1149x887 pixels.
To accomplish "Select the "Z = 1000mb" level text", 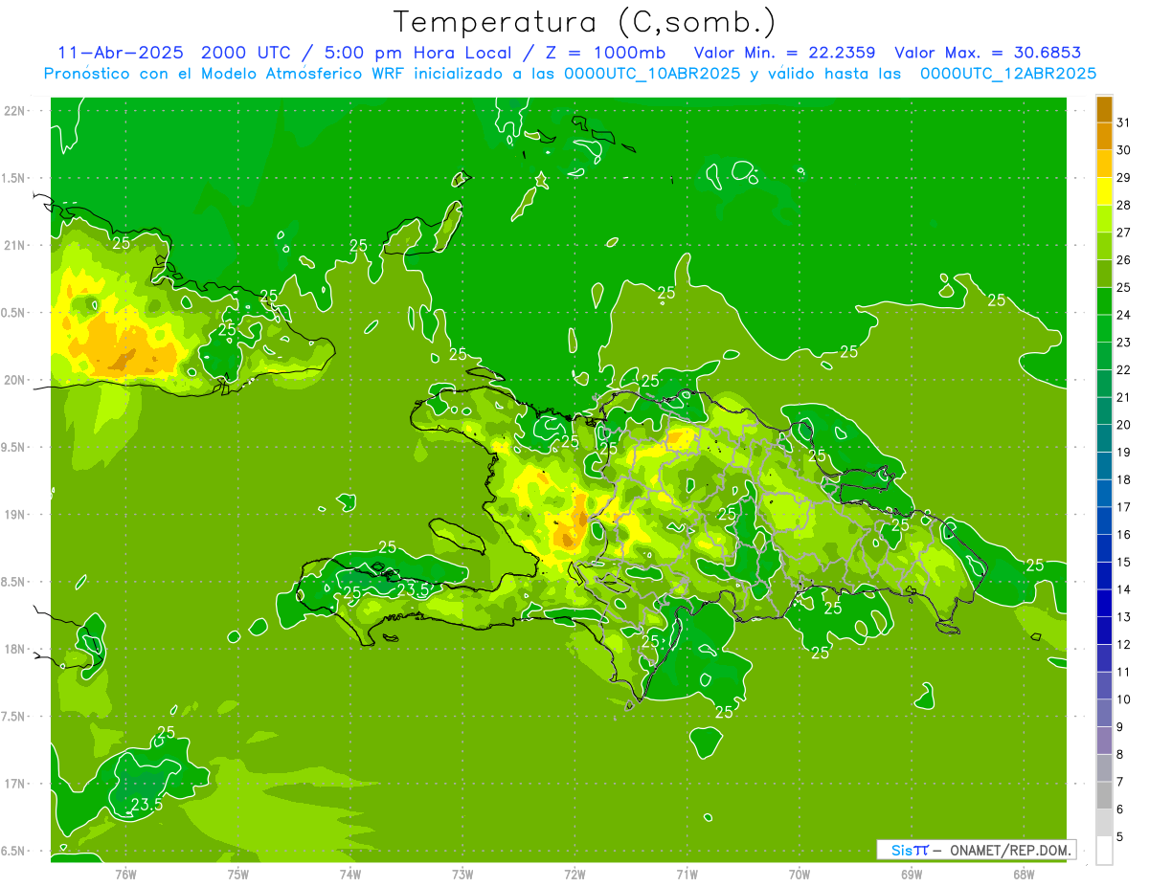I will 606,53.
